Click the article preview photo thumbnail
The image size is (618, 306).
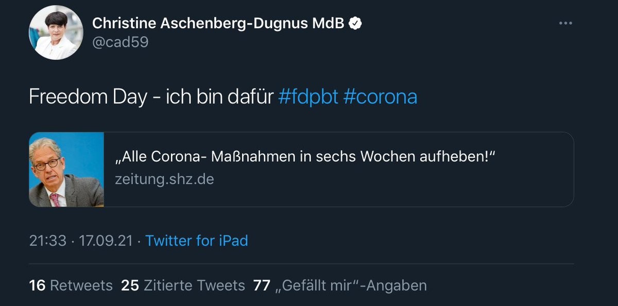click(66, 169)
